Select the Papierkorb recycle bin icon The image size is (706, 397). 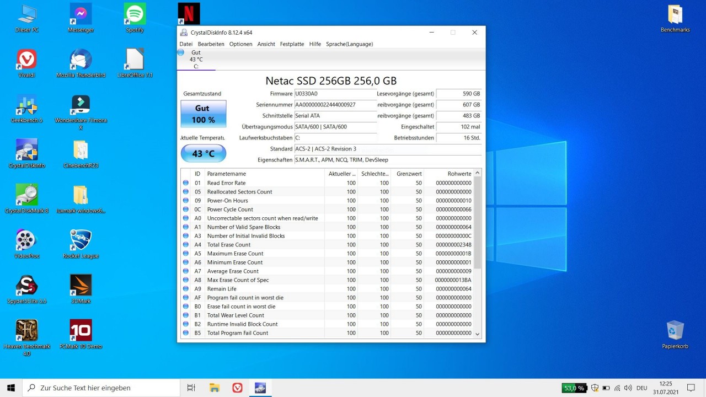pos(675,335)
